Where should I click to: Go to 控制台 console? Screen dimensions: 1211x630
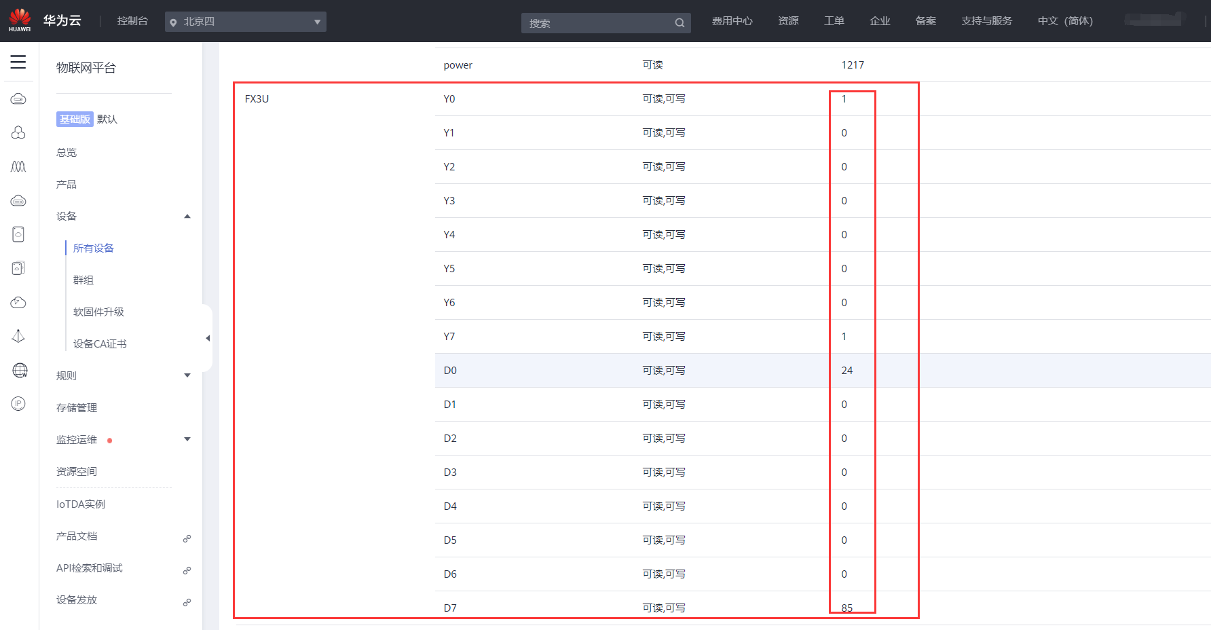132,21
